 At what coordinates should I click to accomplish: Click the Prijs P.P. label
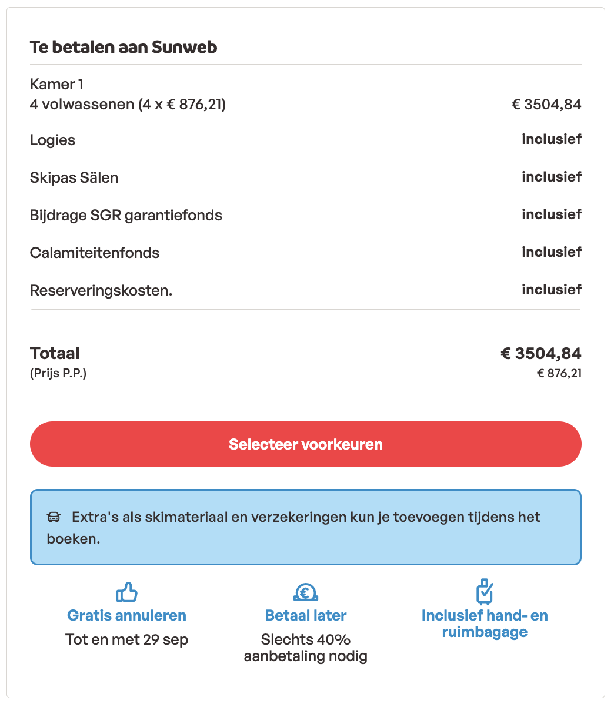tap(58, 373)
